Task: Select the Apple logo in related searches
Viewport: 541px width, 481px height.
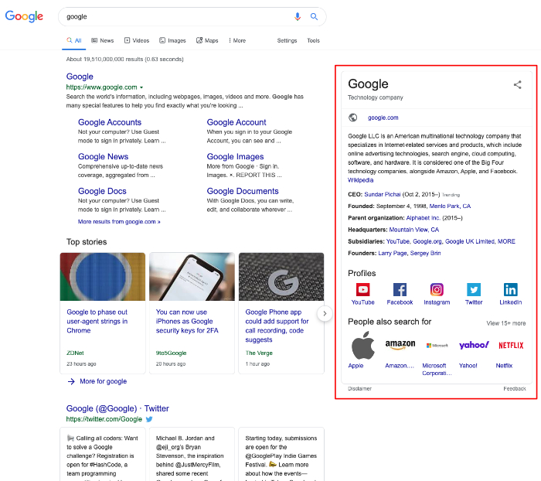Action: [x=362, y=345]
